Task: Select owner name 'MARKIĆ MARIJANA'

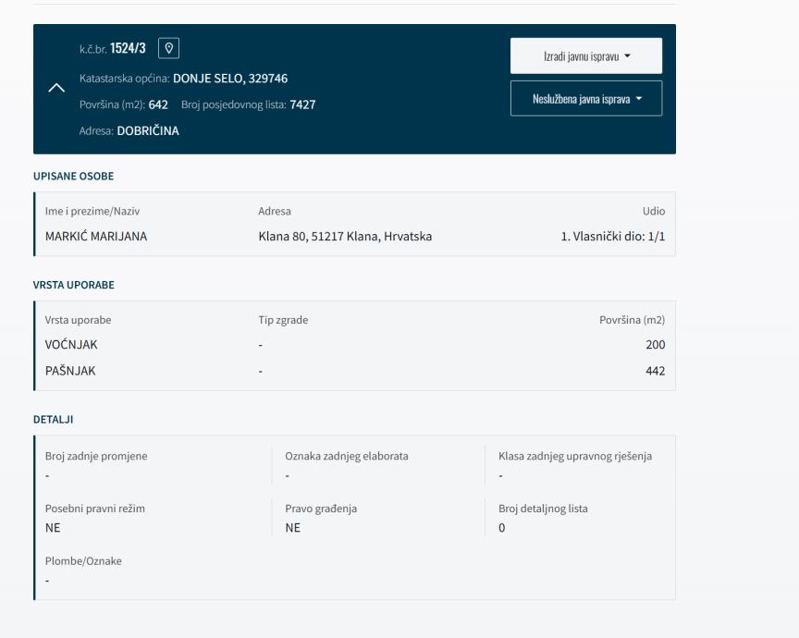Action: point(96,237)
